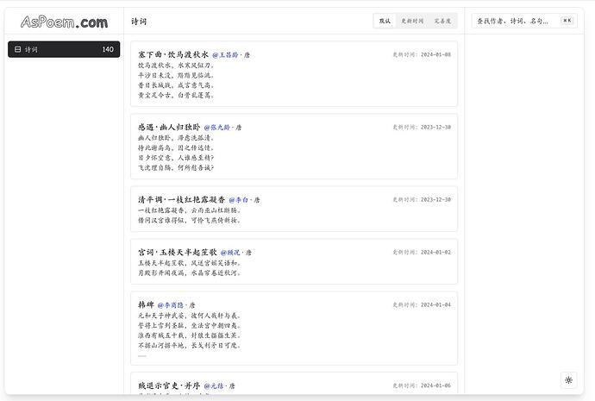Open the poem 感遇·幽人归独卧
The width and height of the screenshot is (595, 401).
click(x=169, y=127)
